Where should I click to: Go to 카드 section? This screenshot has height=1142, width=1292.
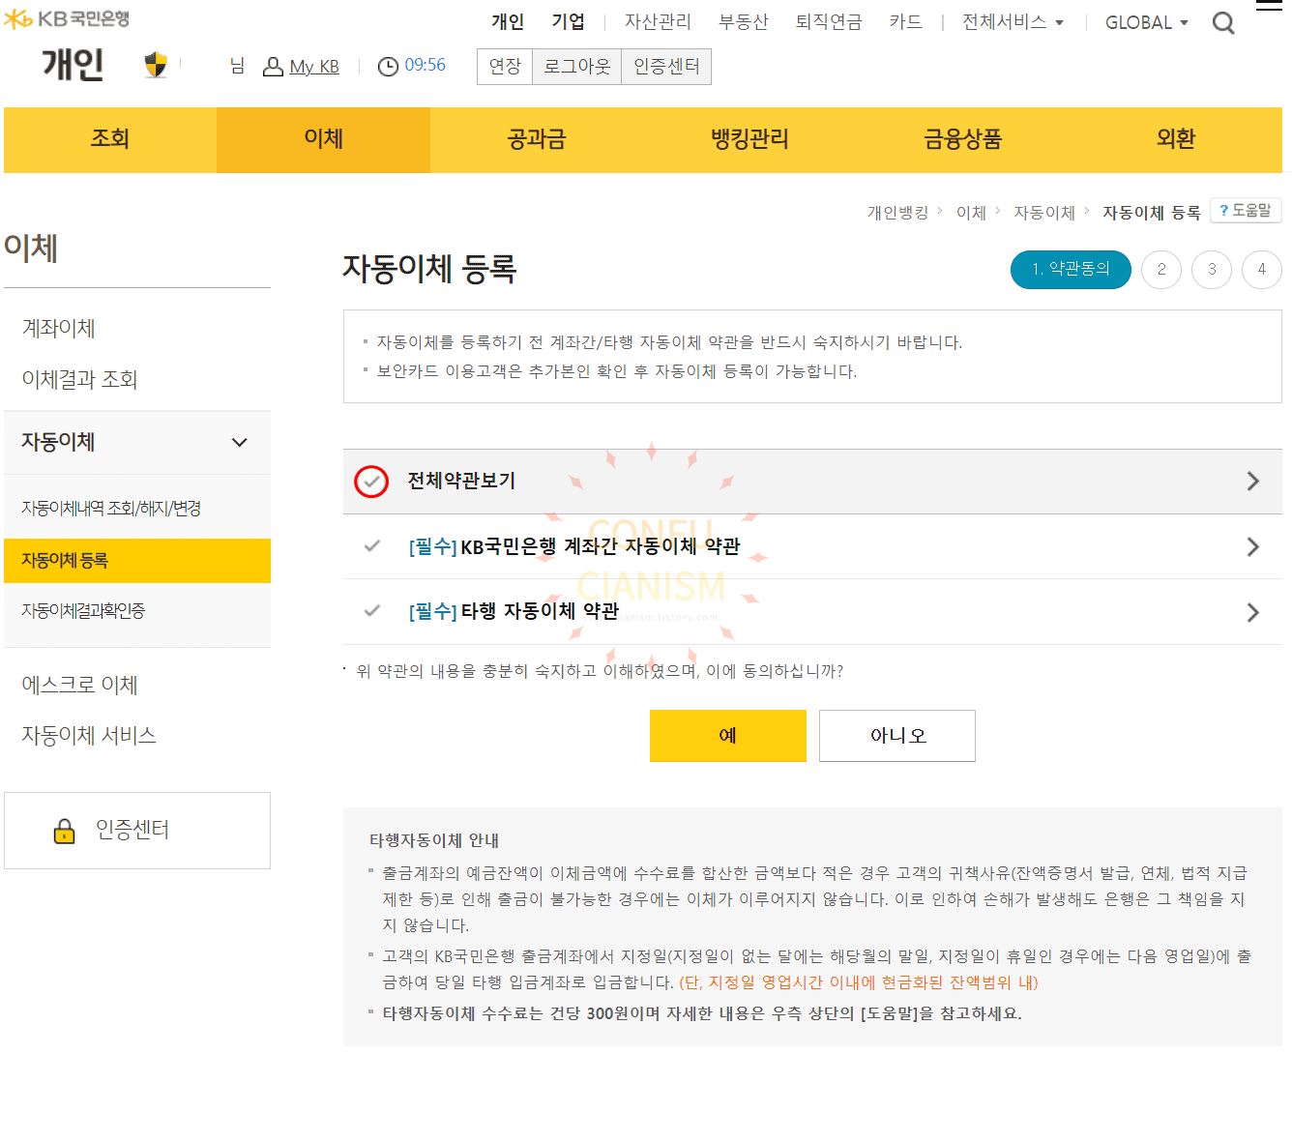906,22
